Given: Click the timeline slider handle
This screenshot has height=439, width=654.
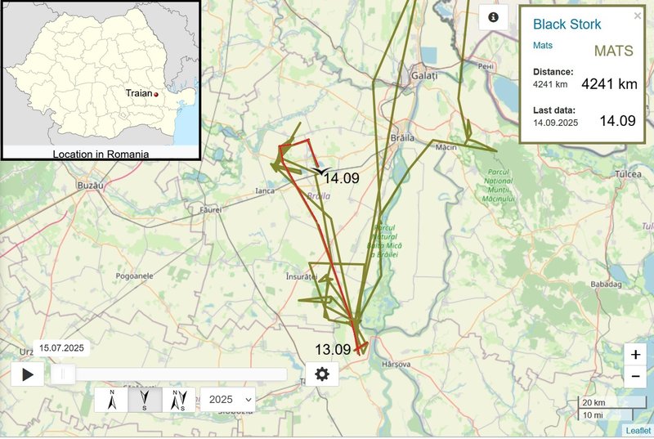Looking at the screenshot, I should tap(63, 374).
